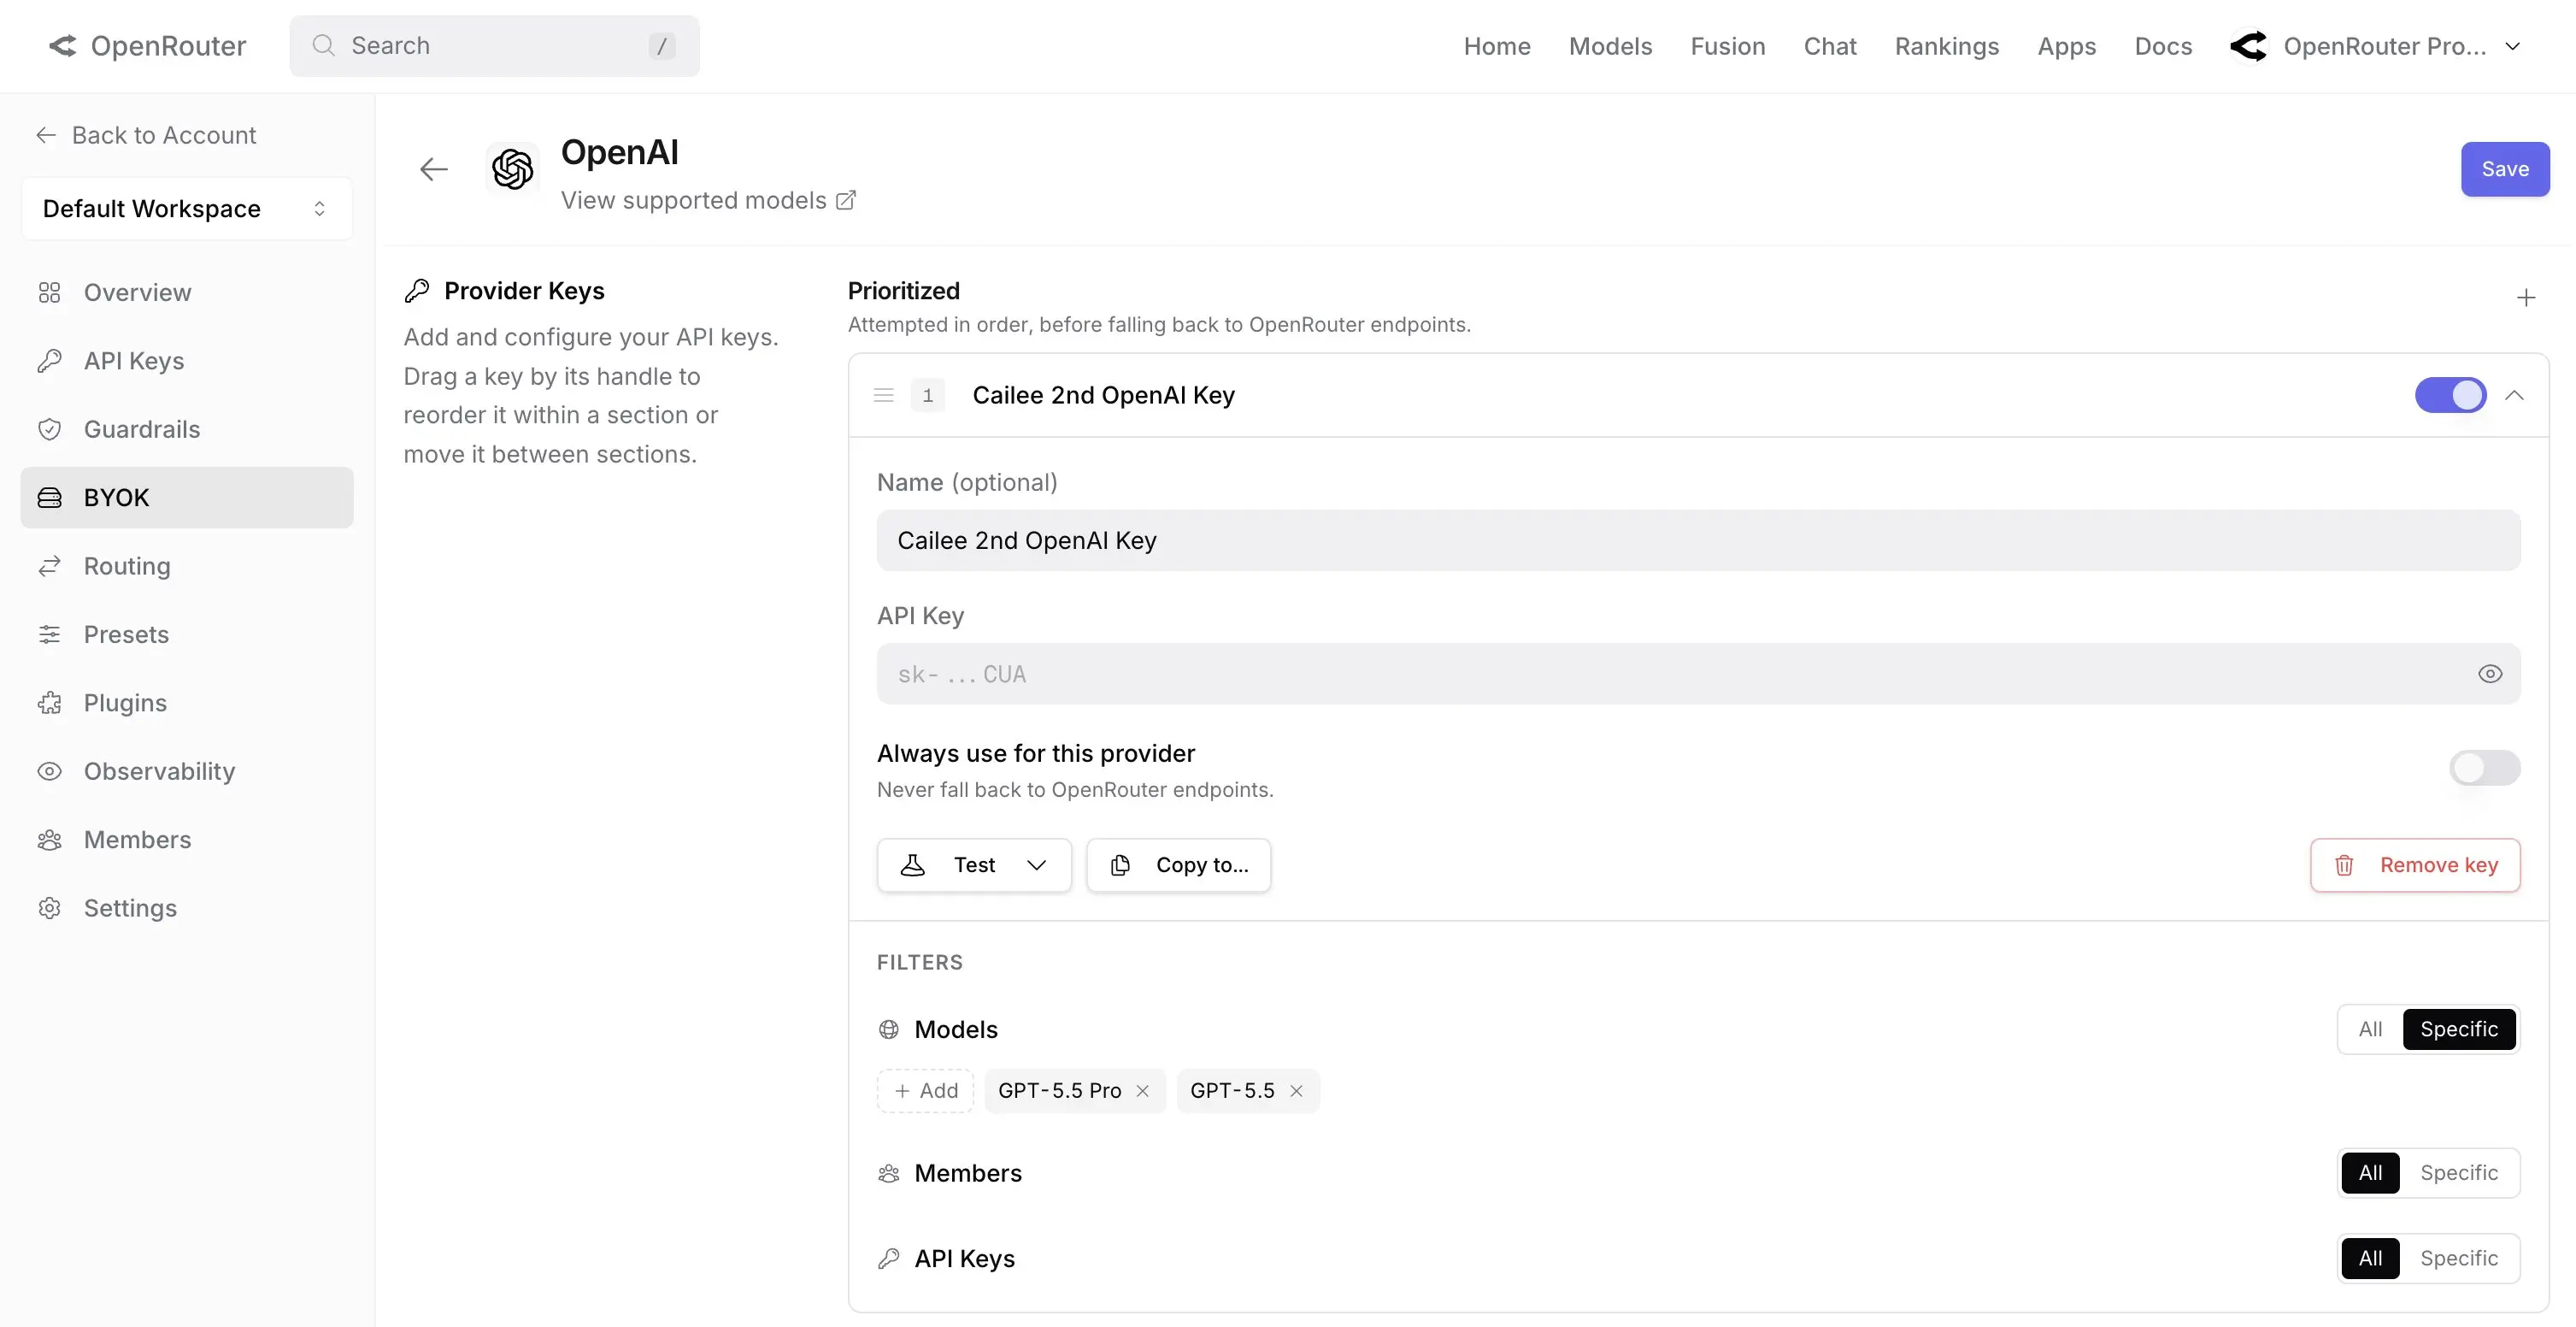The image size is (2576, 1327).
Task: Remove the GPT-5.5 model chip
Action: point(1296,1091)
